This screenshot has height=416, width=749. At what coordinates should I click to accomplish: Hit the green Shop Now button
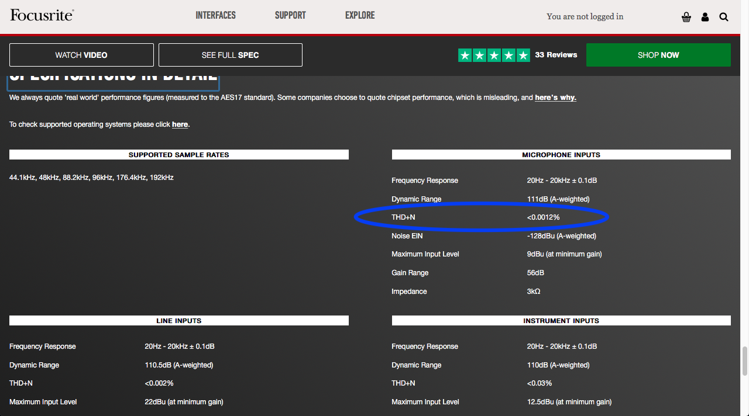coord(658,55)
